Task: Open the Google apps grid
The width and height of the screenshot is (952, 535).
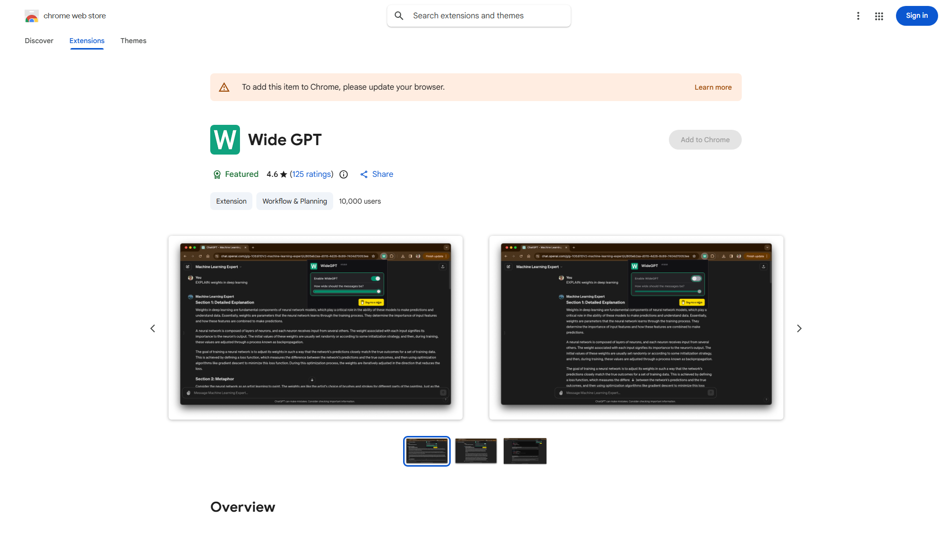Action: pyautogui.click(x=879, y=16)
